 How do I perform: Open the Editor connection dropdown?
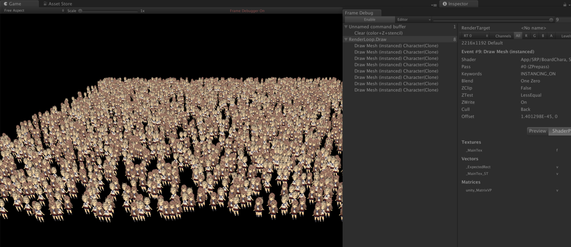pos(414,20)
